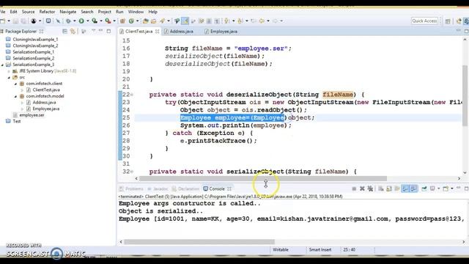The image size is (469, 264).
Task: Click the Writable status bar entry
Action: (x=281, y=249)
